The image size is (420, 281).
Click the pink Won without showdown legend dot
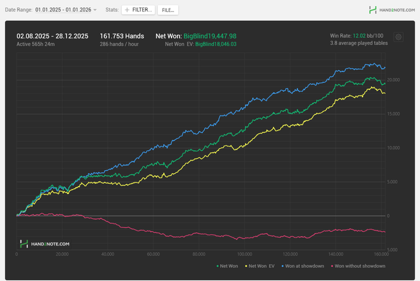[x=332, y=266]
